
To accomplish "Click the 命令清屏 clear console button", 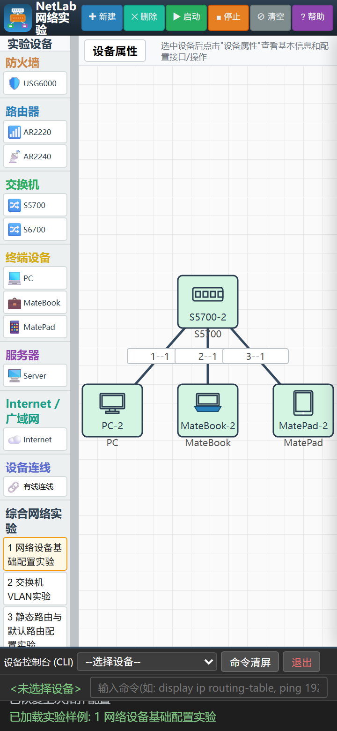I will coord(250,662).
